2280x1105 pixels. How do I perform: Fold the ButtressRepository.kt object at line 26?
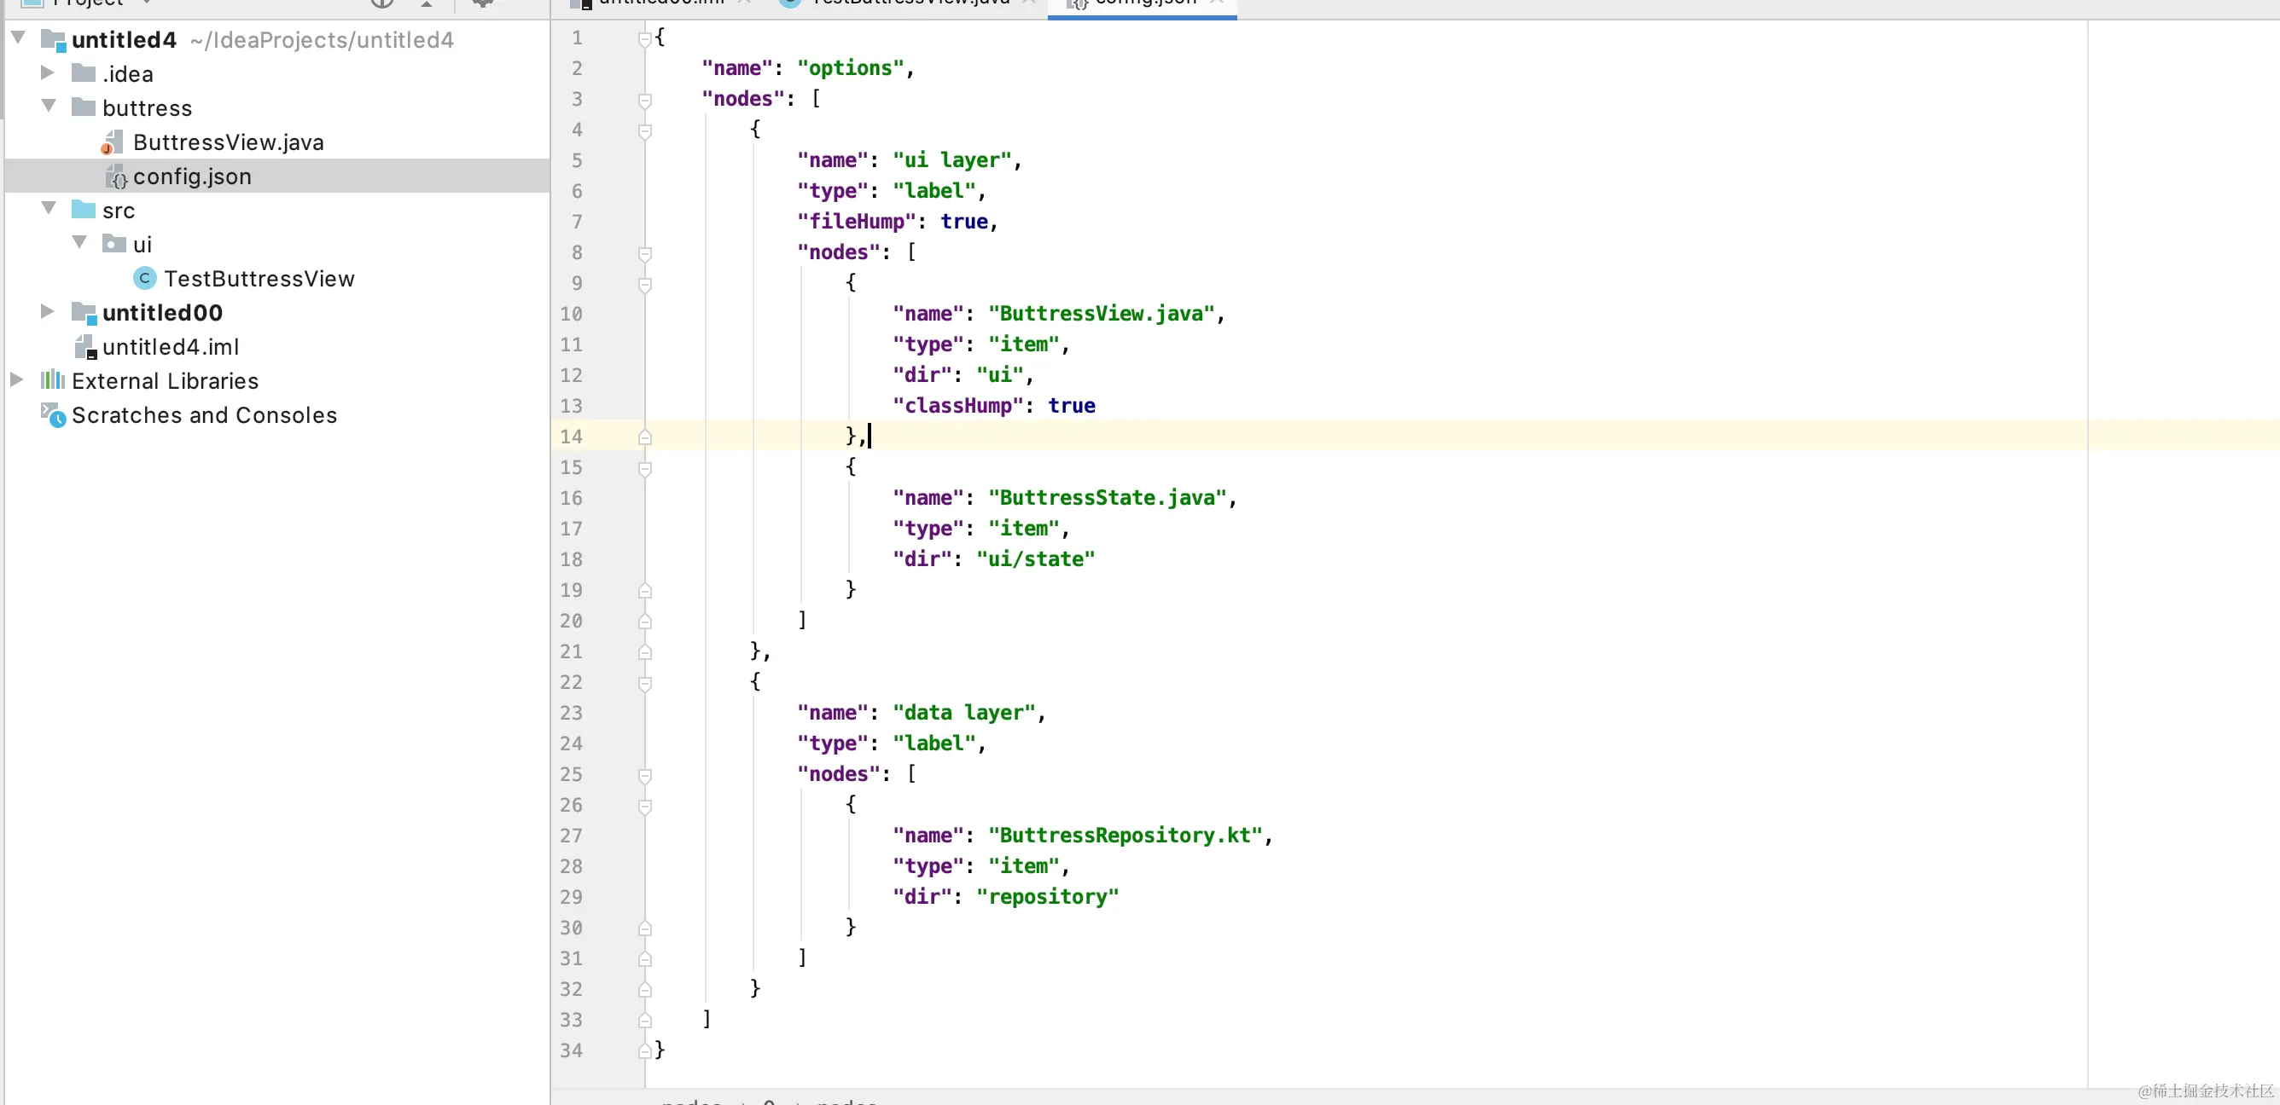click(645, 806)
